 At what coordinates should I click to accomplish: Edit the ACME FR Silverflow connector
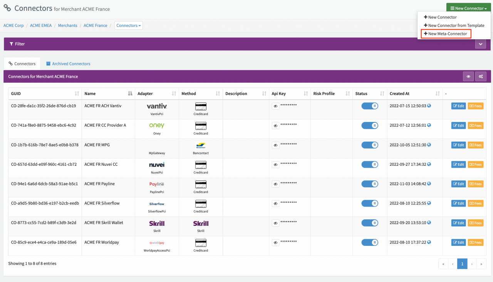click(x=458, y=204)
